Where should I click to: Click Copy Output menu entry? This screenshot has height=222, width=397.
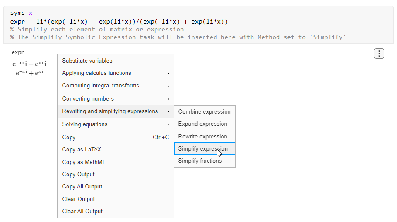click(79, 175)
